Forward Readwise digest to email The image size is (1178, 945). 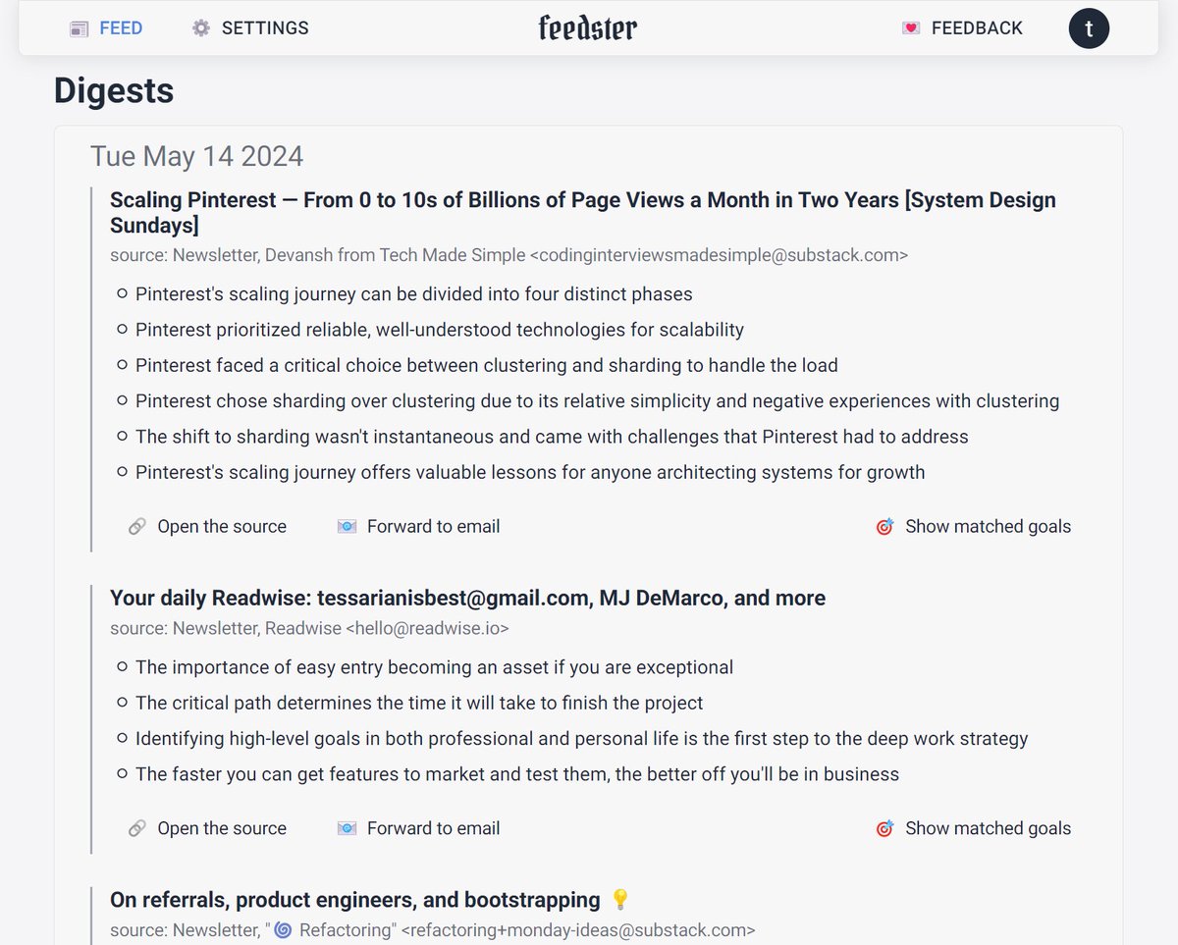(418, 829)
